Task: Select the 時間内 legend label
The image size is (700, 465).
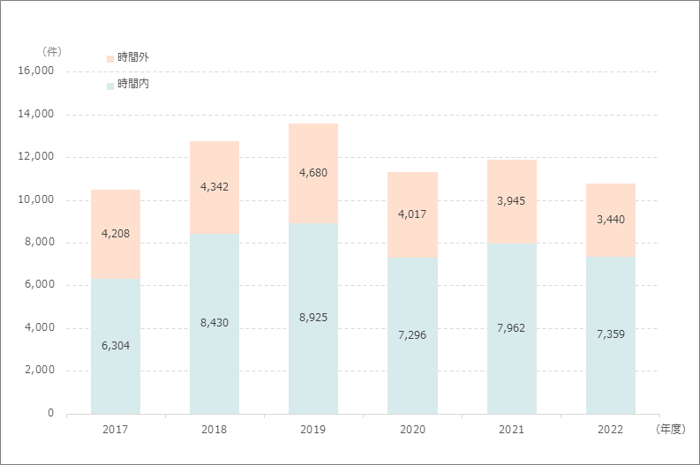Action: (133, 84)
